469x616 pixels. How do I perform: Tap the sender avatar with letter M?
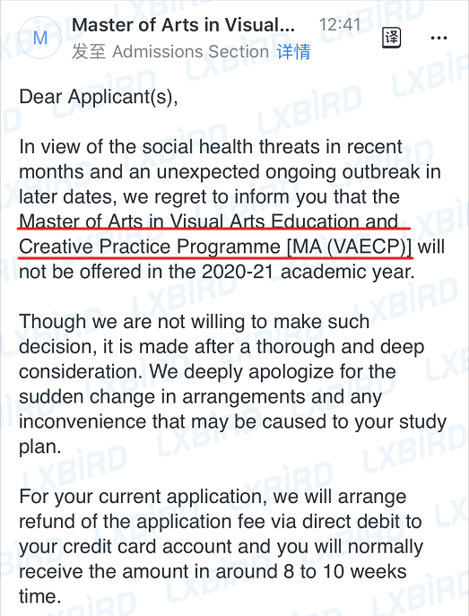[40, 38]
